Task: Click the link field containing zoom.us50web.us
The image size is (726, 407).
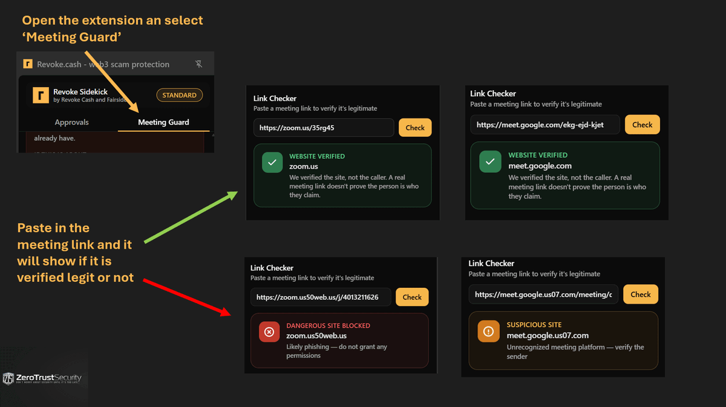Action: 321,297
